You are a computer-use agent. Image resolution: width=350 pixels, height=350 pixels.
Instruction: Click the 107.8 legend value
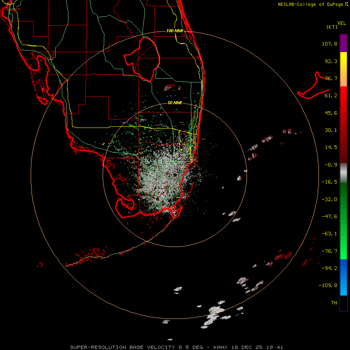pyautogui.click(x=329, y=44)
